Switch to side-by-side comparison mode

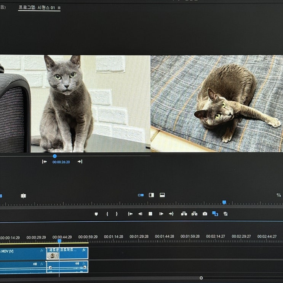pos(141,195)
